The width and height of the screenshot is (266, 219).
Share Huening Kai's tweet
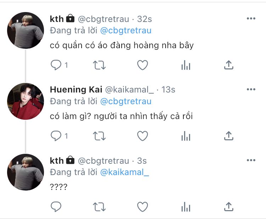(229, 136)
